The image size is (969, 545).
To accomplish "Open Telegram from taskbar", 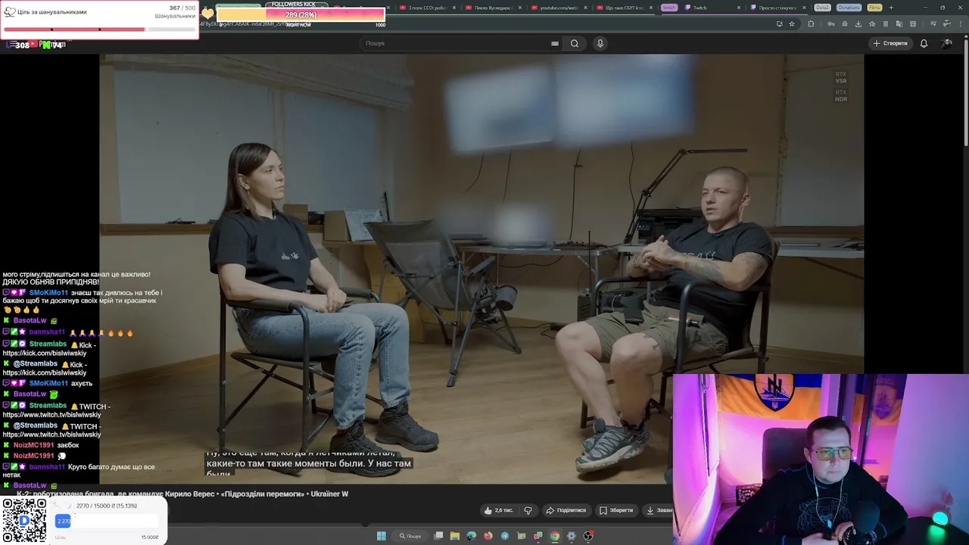I will click(505, 536).
